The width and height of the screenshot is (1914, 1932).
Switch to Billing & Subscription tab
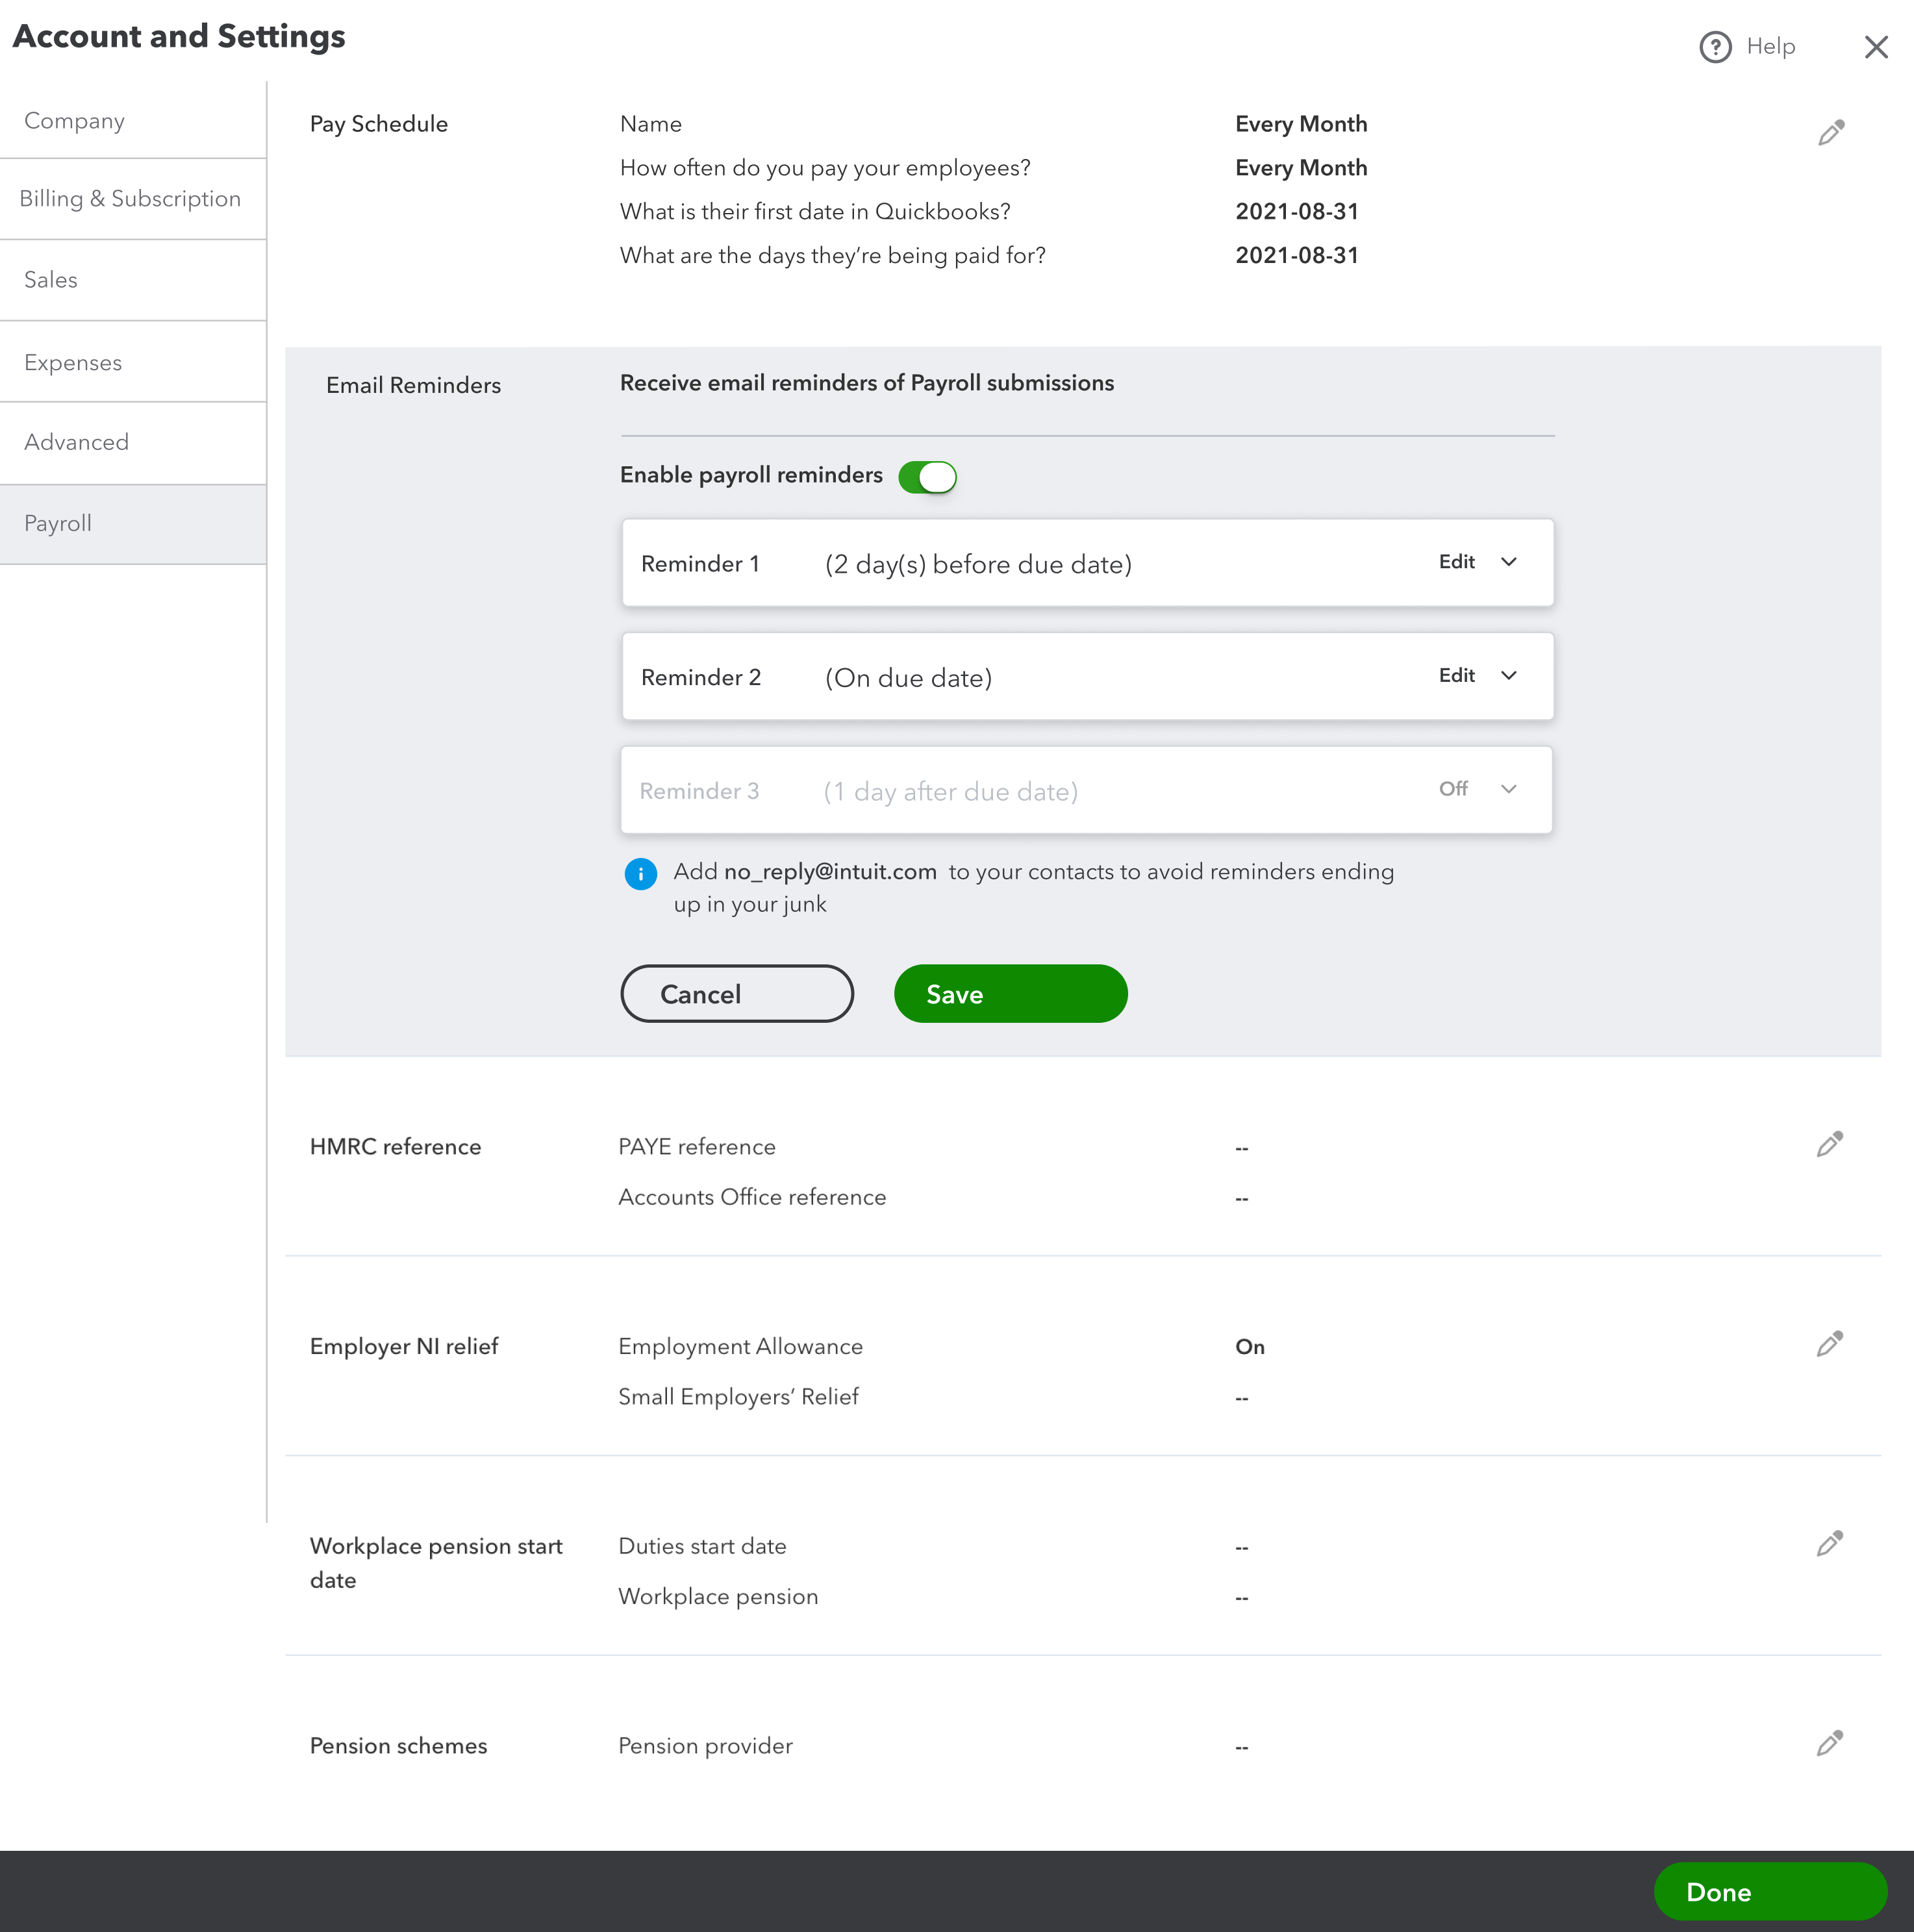(130, 199)
